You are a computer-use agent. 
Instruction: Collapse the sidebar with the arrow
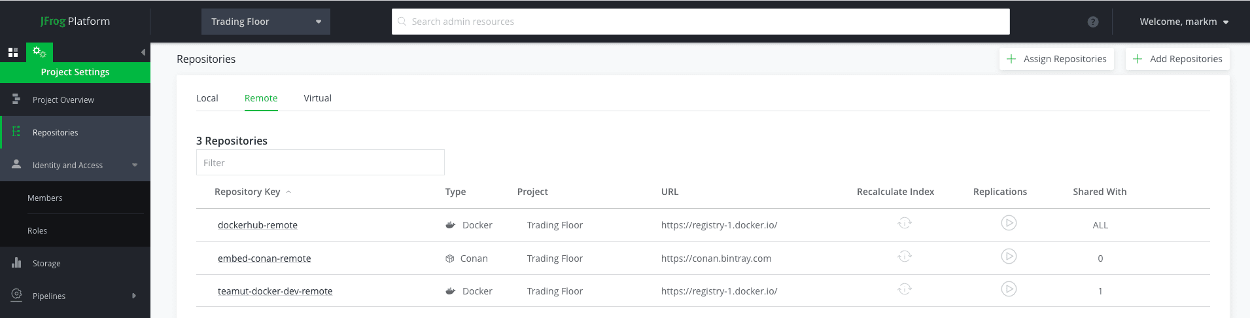click(x=143, y=52)
